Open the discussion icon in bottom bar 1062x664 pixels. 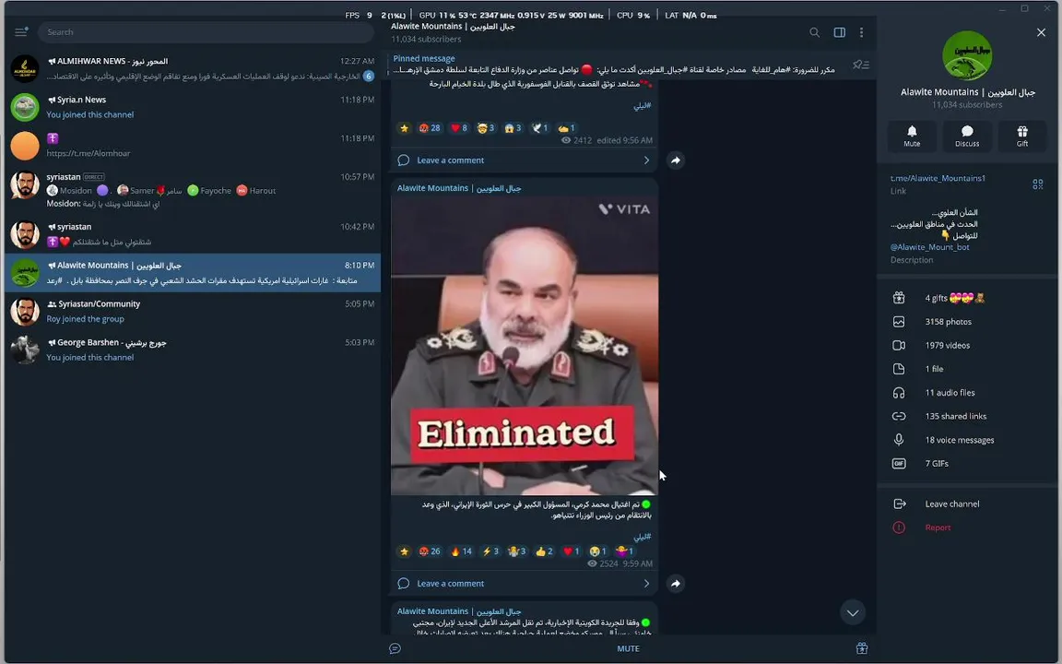[395, 649]
